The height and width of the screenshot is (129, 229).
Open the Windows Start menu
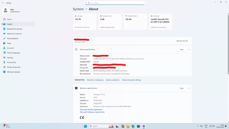tap(86, 126)
